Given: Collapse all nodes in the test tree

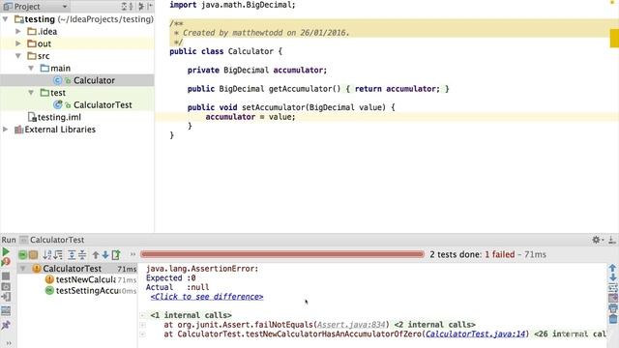Looking at the screenshot, I should [x=82, y=255].
